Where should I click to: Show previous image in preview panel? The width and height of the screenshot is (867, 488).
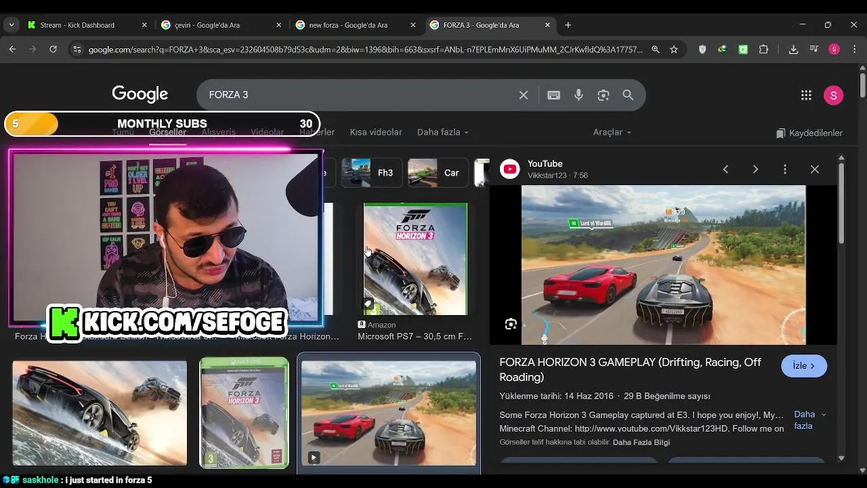pyautogui.click(x=725, y=169)
